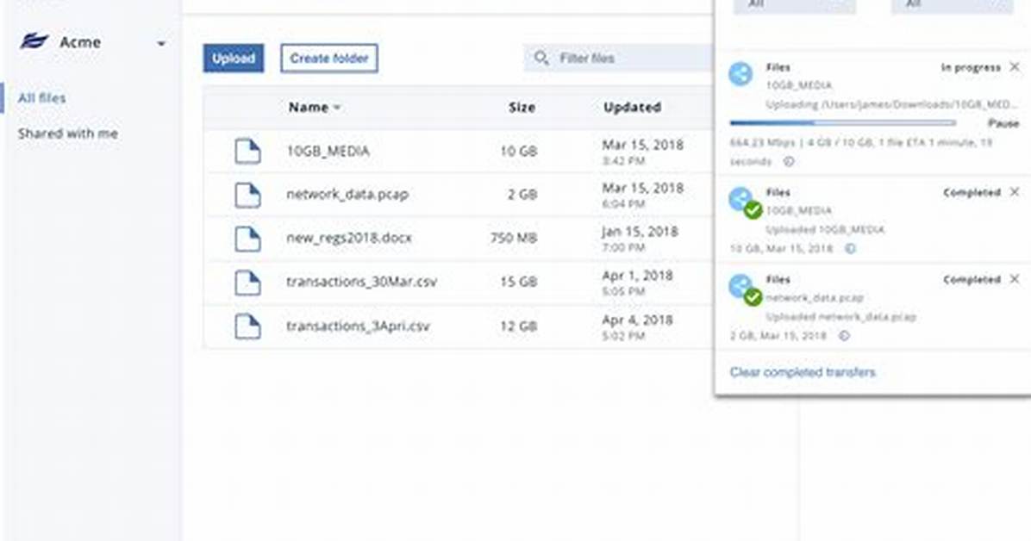Image resolution: width=1031 pixels, height=541 pixels.
Task: Dismiss the in-progress 10GB_MEDIA transfer
Action: (1015, 67)
